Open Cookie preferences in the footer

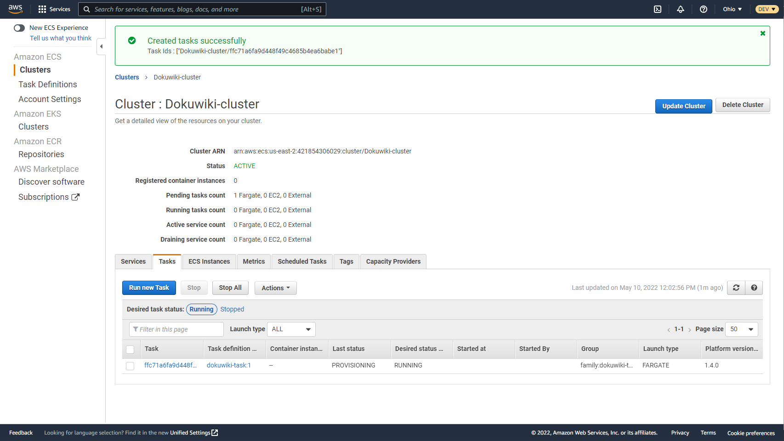751,433
